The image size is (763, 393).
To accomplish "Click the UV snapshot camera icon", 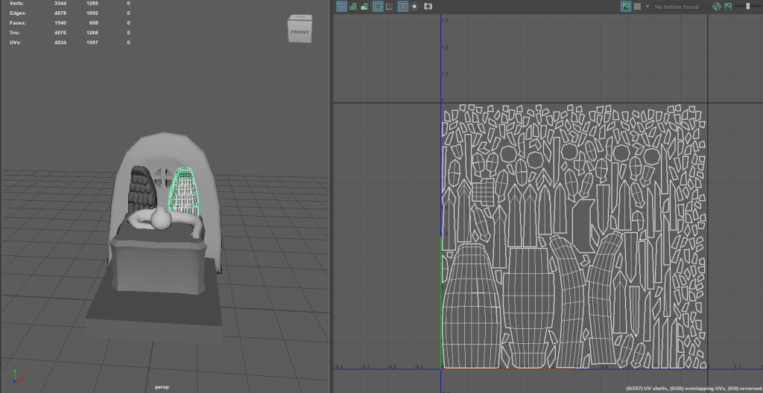I will pos(428,6).
